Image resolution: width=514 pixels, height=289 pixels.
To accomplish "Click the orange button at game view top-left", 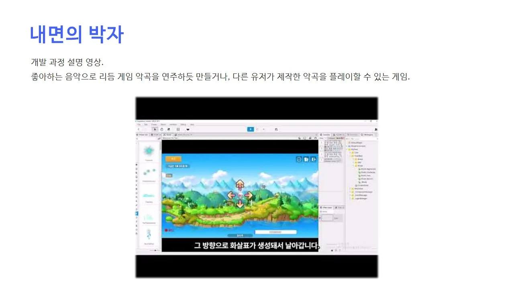I will tap(173, 159).
